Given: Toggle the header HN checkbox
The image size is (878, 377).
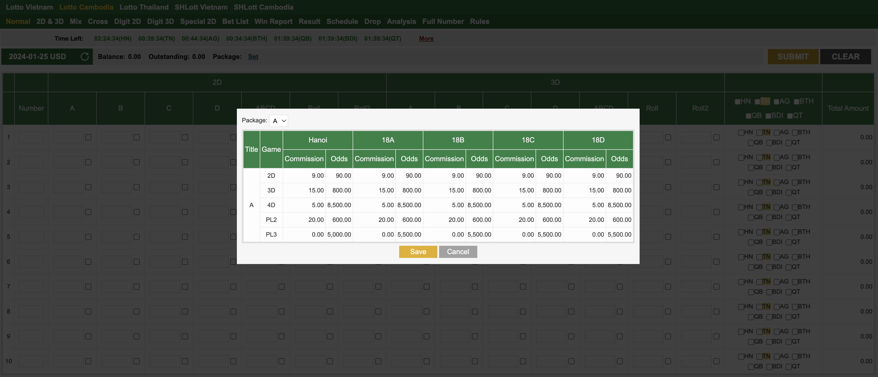Looking at the screenshot, I should tap(738, 102).
